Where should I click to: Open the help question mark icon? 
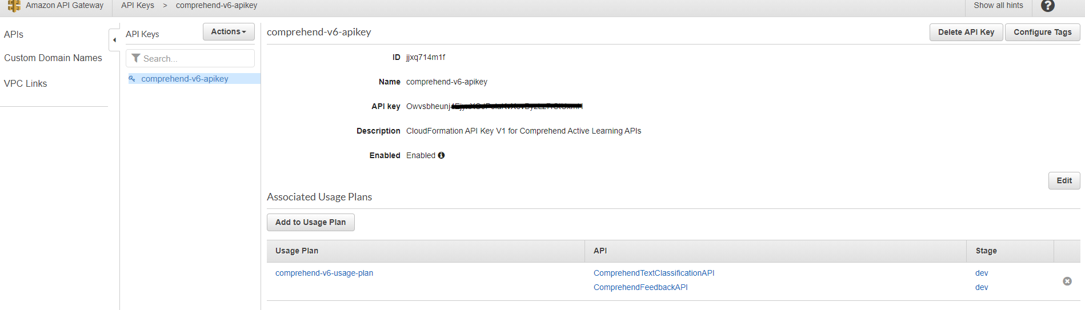[x=1047, y=6]
